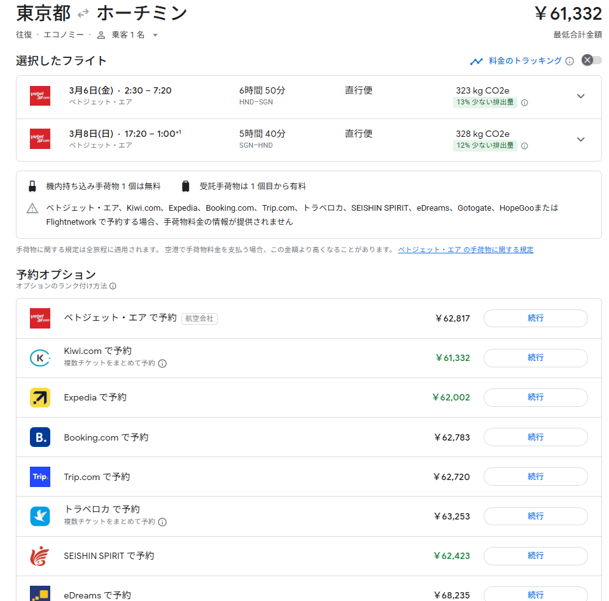
Task: Expand the March 6 outbound flight details
Action: pyautogui.click(x=580, y=96)
